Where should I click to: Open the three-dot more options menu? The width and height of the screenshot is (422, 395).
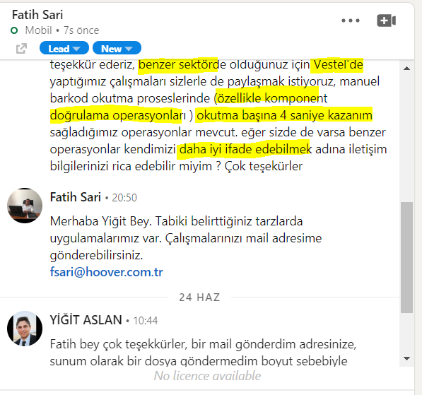(x=350, y=20)
